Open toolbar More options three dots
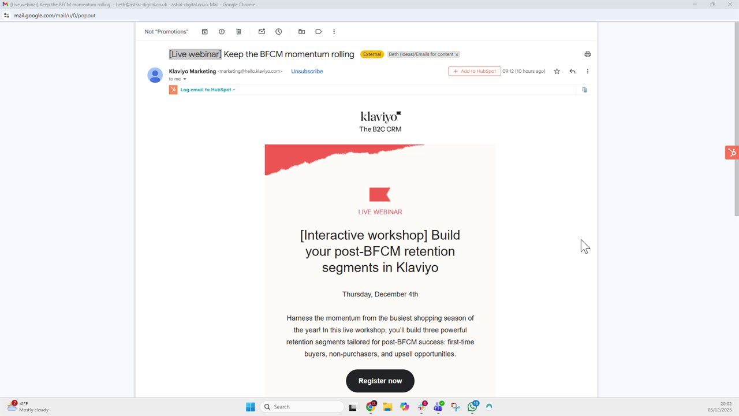 coord(334,32)
